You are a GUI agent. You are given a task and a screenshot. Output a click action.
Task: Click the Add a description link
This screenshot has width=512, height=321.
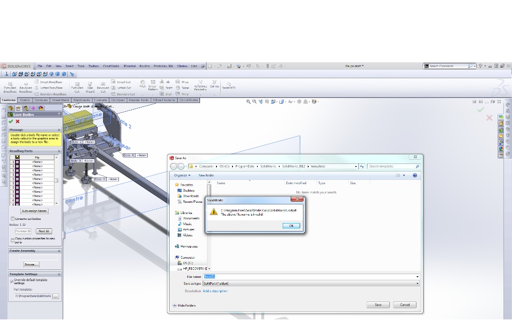[x=215, y=291]
